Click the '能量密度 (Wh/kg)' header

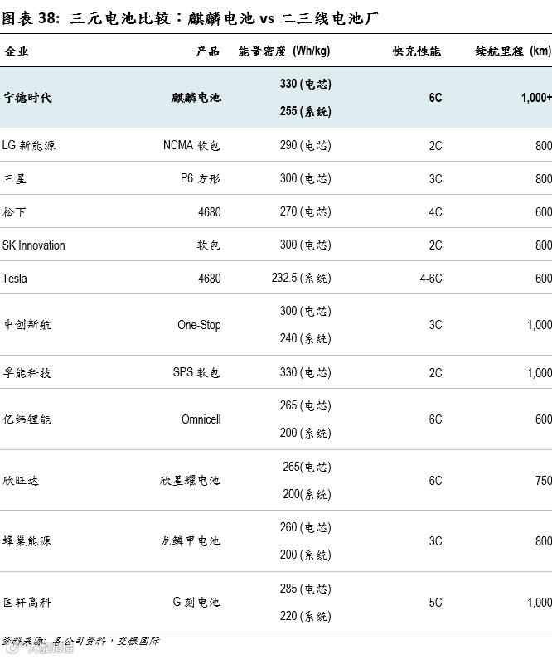pos(284,51)
